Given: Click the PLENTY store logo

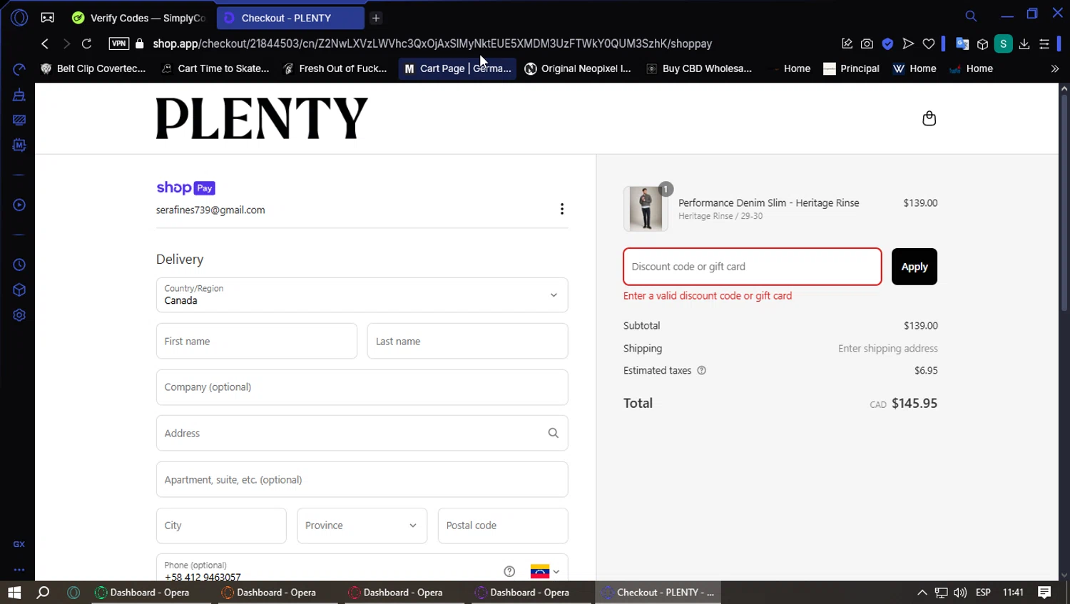Looking at the screenshot, I should (x=262, y=118).
